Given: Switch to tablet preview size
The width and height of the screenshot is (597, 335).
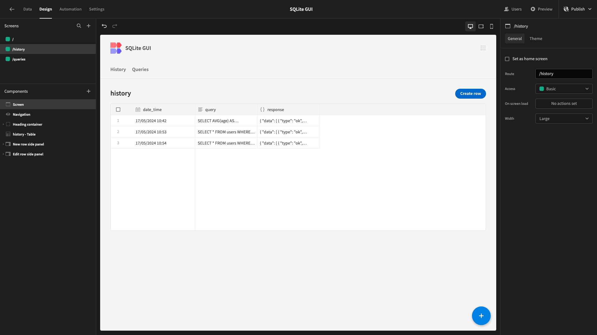Looking at the screenshot, I should [x=481, y=26].
